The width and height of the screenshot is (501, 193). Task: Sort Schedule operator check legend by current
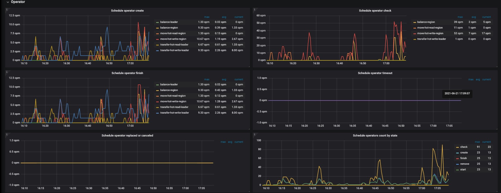pos(486,17)
